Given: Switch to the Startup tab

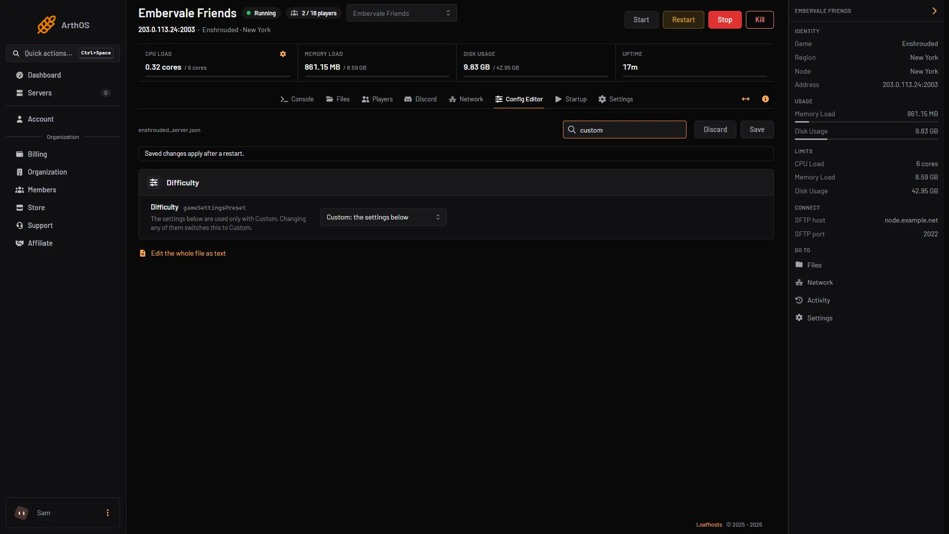Looking at the screenshot, I should click(571, 99).
